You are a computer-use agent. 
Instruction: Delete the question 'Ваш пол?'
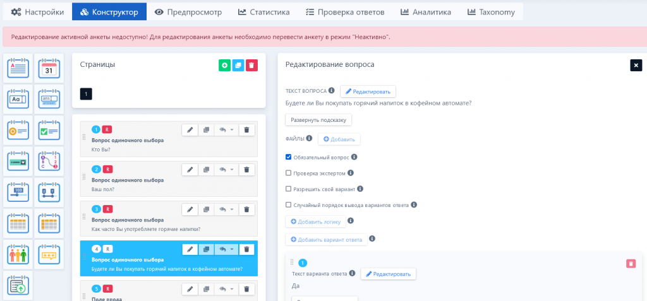(247, 170)
